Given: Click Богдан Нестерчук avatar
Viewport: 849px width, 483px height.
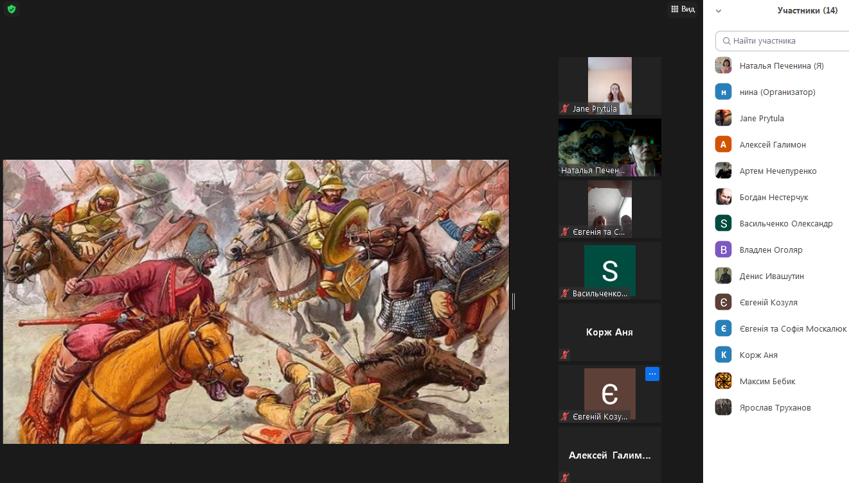Looking at the screenshot, I should tap(723, 197).
